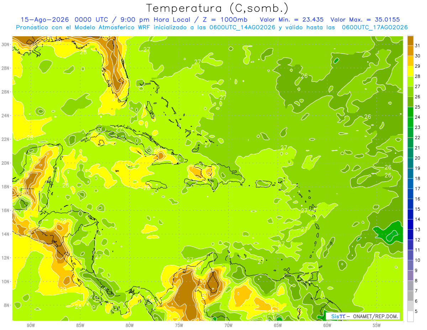Click the 16N latitude axis label
Viewport: 427px width, 330px height.
5,210
